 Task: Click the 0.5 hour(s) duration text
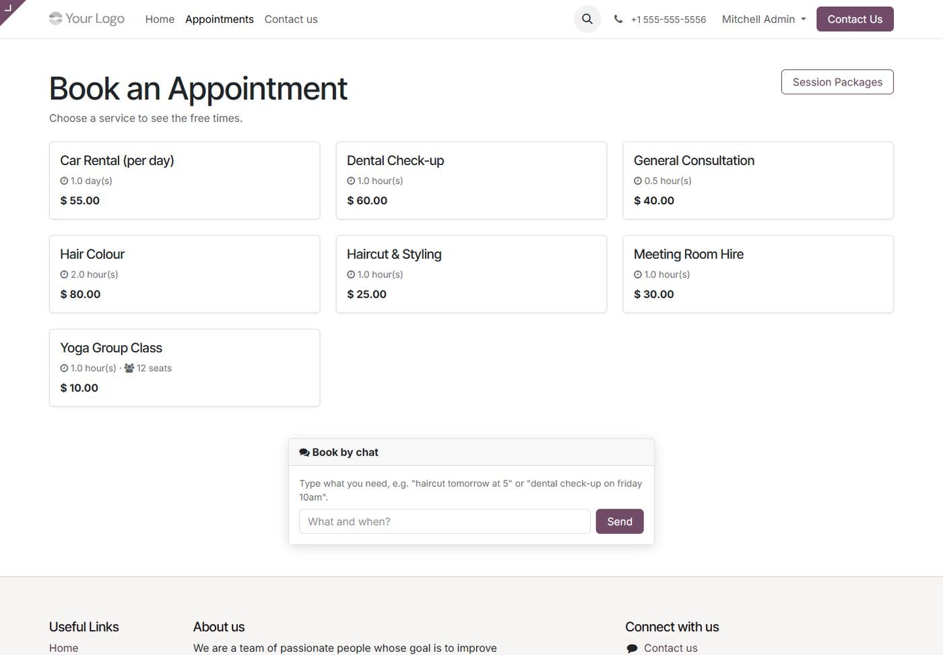pos(668,181)
